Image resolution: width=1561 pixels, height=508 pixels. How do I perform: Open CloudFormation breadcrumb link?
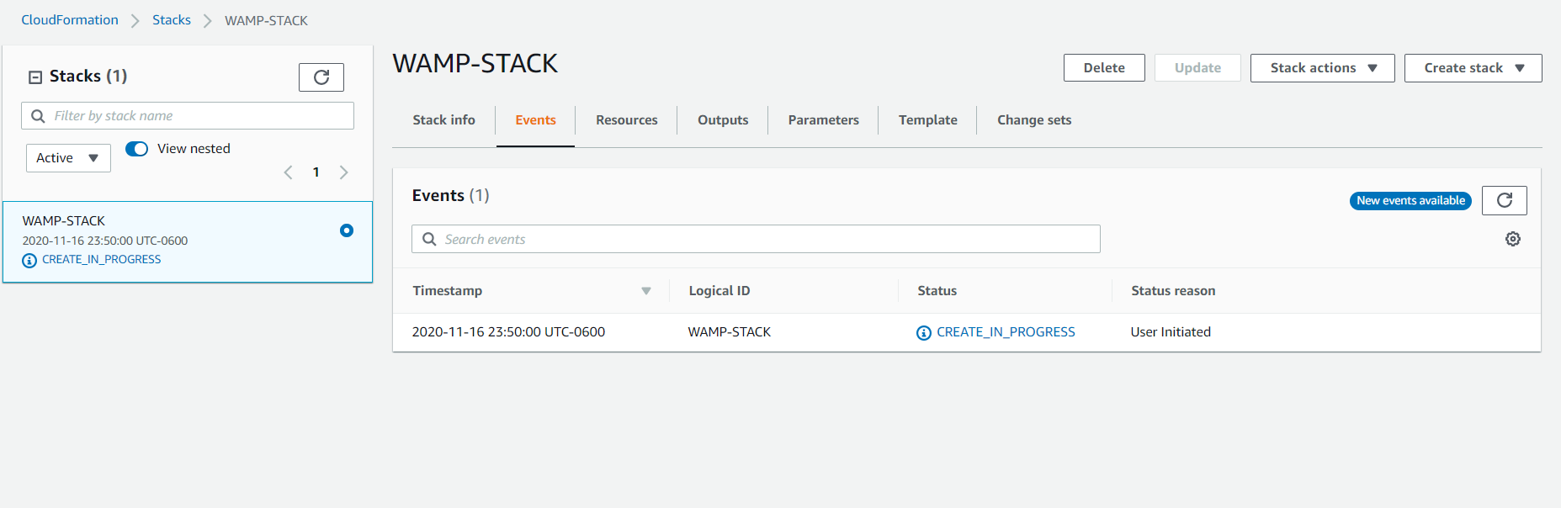point(70,20)
